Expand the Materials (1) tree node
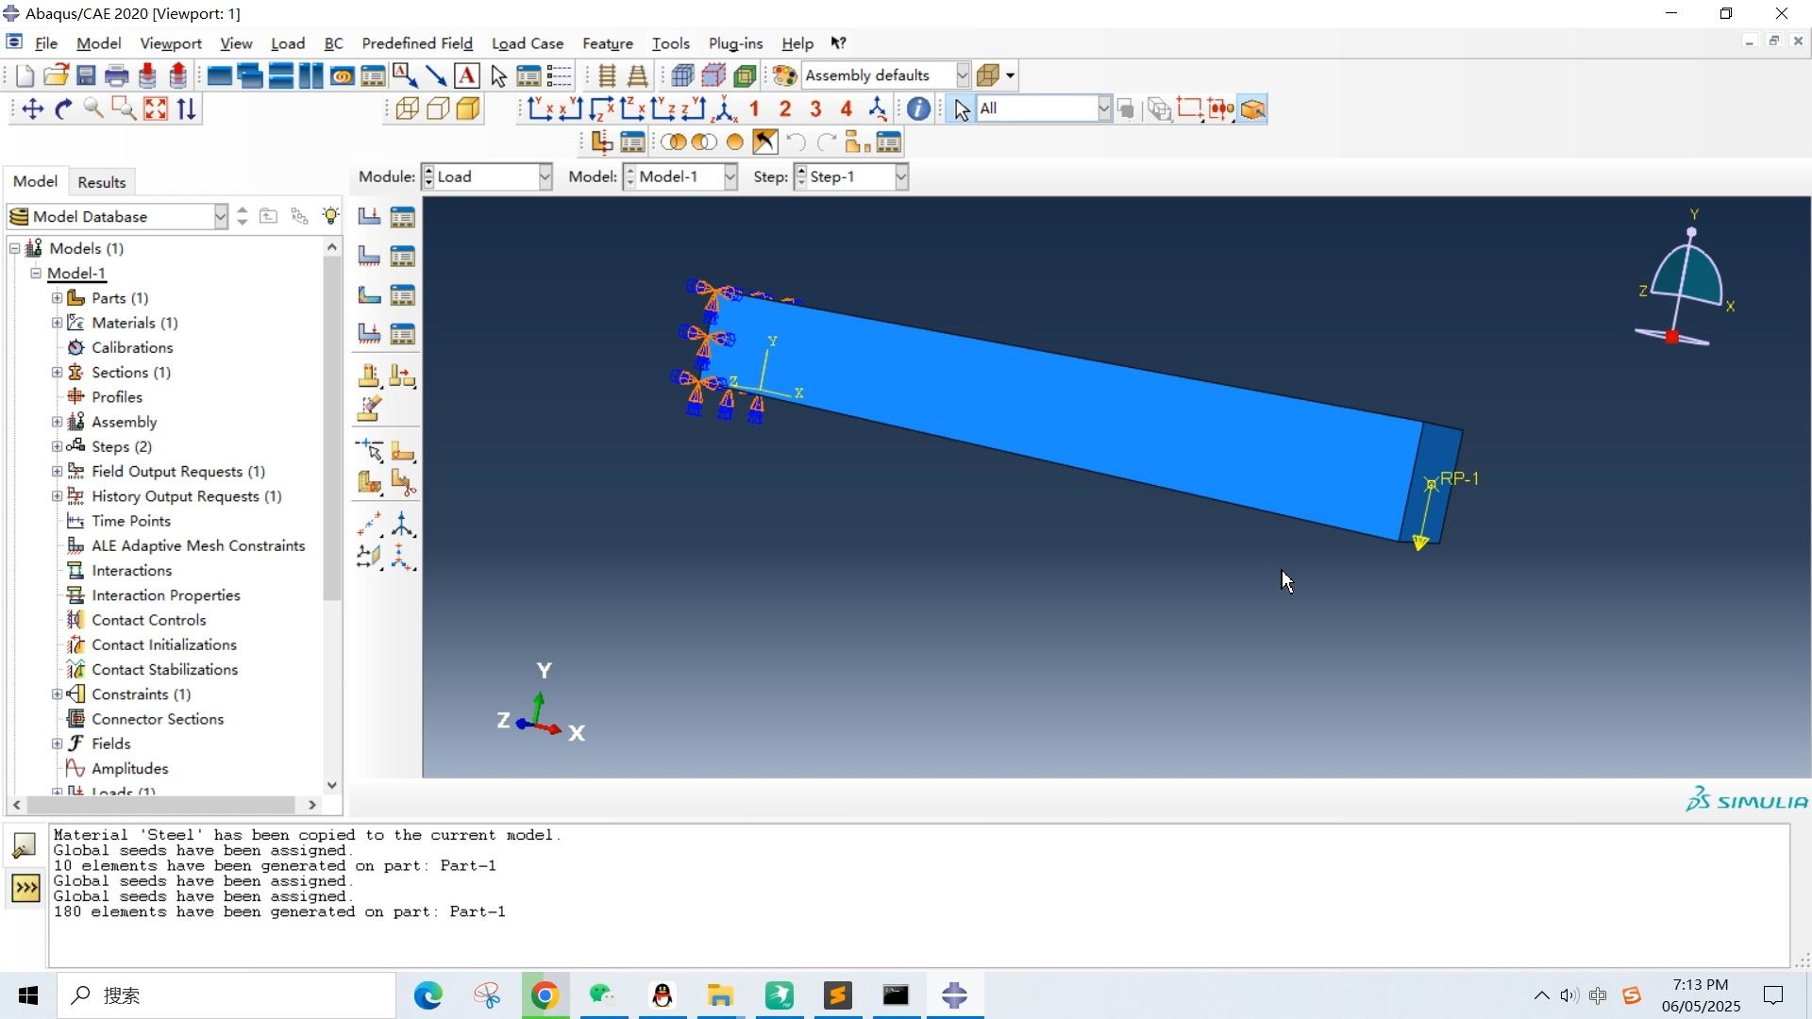The height and width of the screenshot is (1019, 1812). [57, 323]
